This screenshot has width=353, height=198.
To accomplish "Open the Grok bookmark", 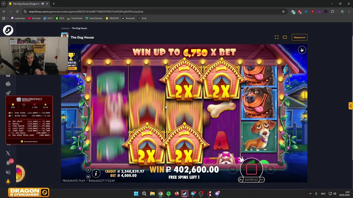I will pyautogui.click(x=142, y=18).
